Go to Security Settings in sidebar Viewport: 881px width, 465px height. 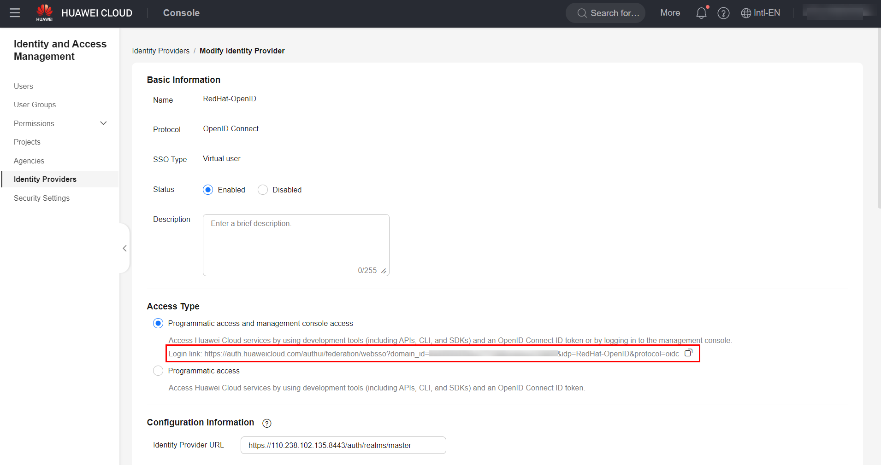tap(41, 198)
